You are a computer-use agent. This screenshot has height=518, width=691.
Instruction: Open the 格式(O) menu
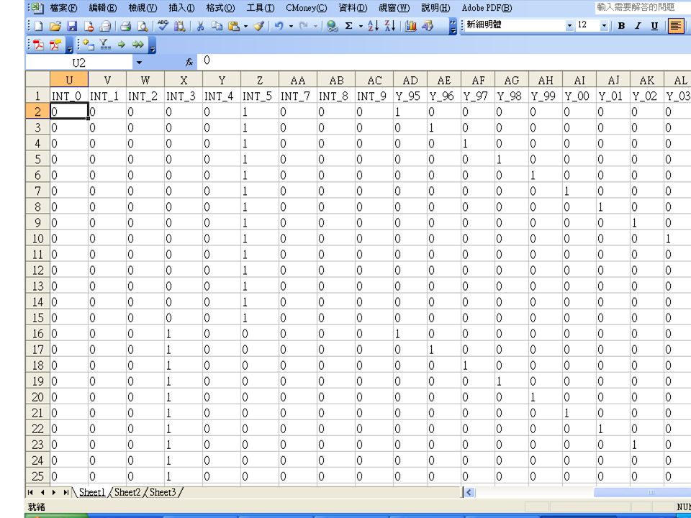point(220,8)
